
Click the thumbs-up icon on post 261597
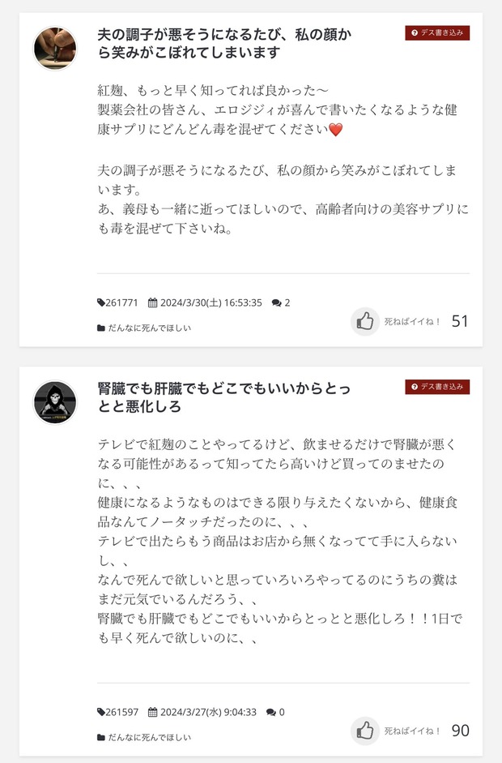coord(365,731)
